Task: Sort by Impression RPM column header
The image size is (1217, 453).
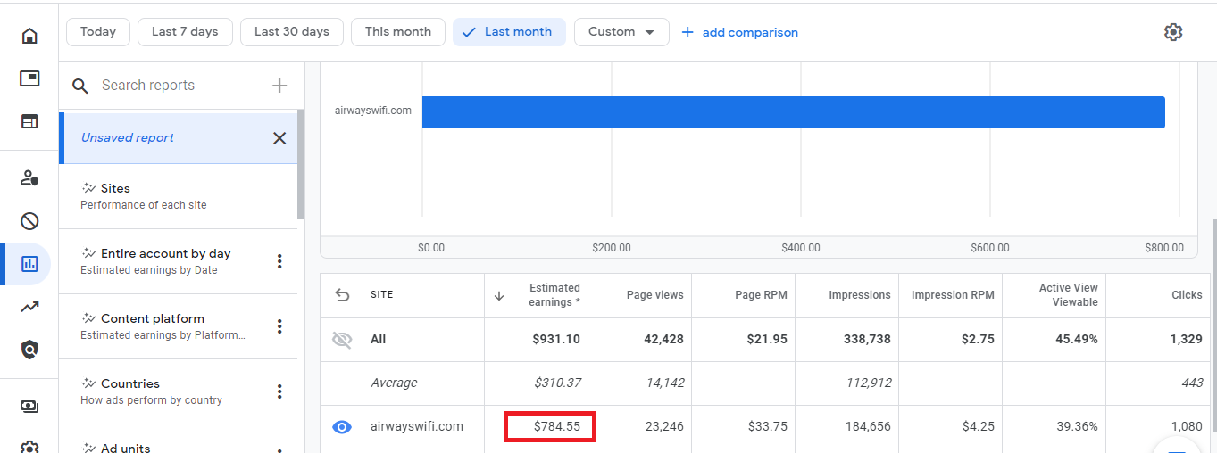Action: point(953,295)
